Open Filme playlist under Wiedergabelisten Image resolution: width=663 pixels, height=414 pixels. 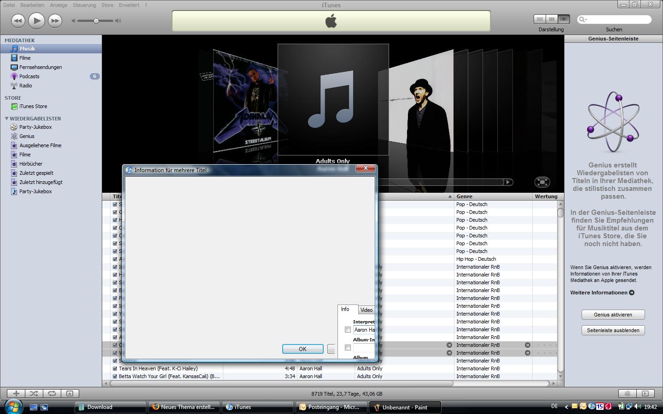tap(25, 155)
